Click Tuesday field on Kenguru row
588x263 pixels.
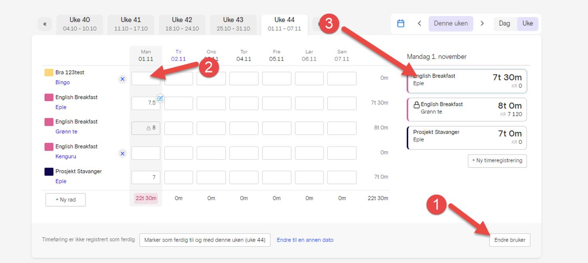(179, 153)
